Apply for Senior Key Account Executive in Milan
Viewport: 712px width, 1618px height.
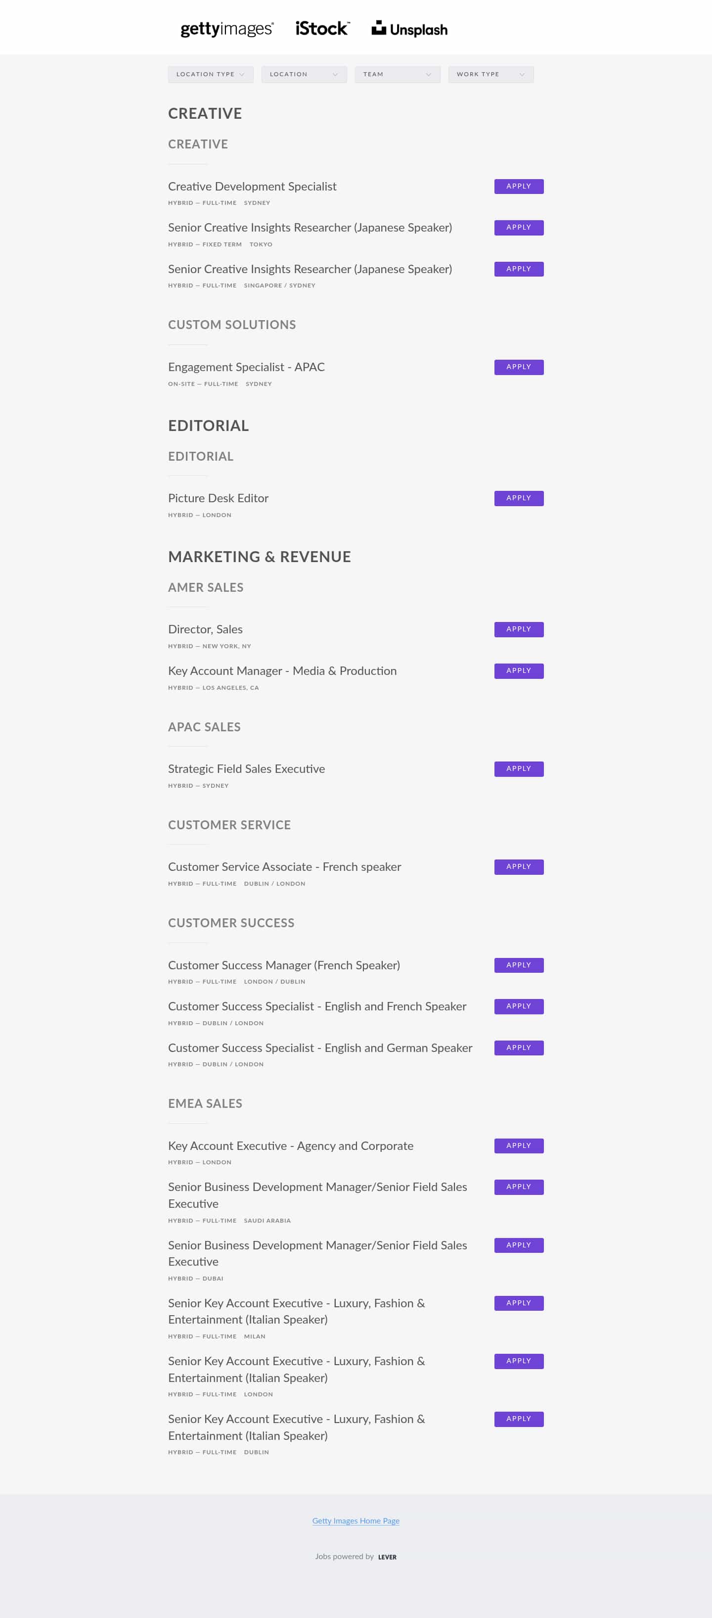point(519,1303)
